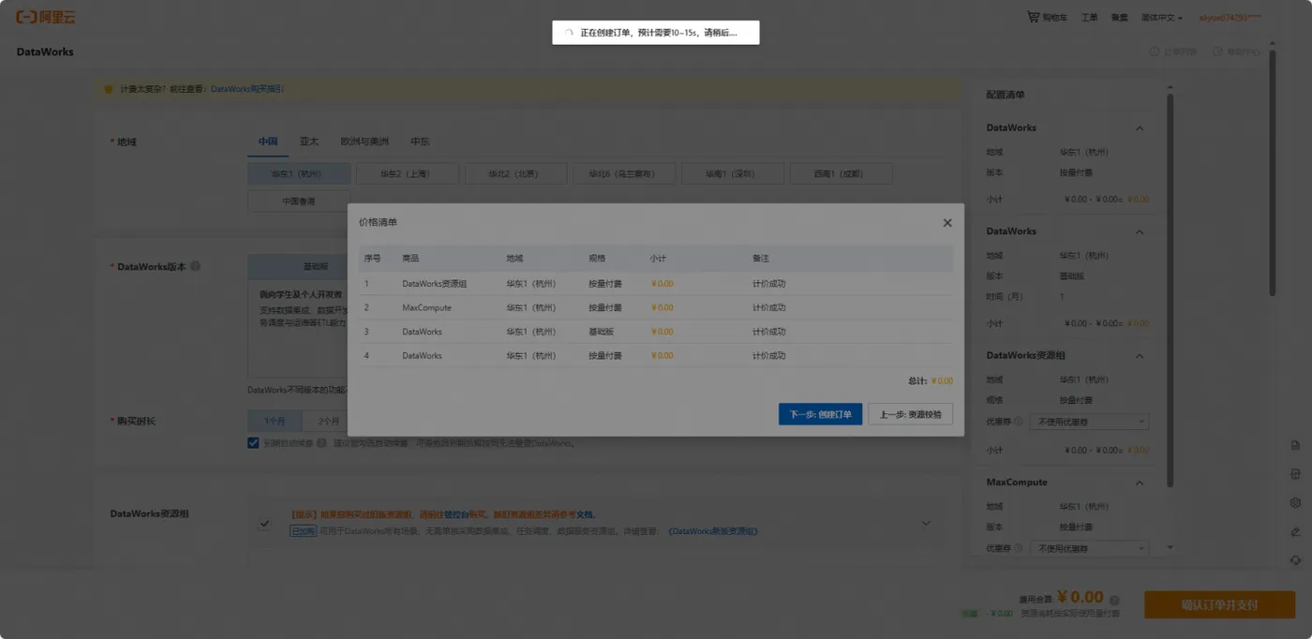Switch to the 中国 region tab

click(x=268, y=141)
